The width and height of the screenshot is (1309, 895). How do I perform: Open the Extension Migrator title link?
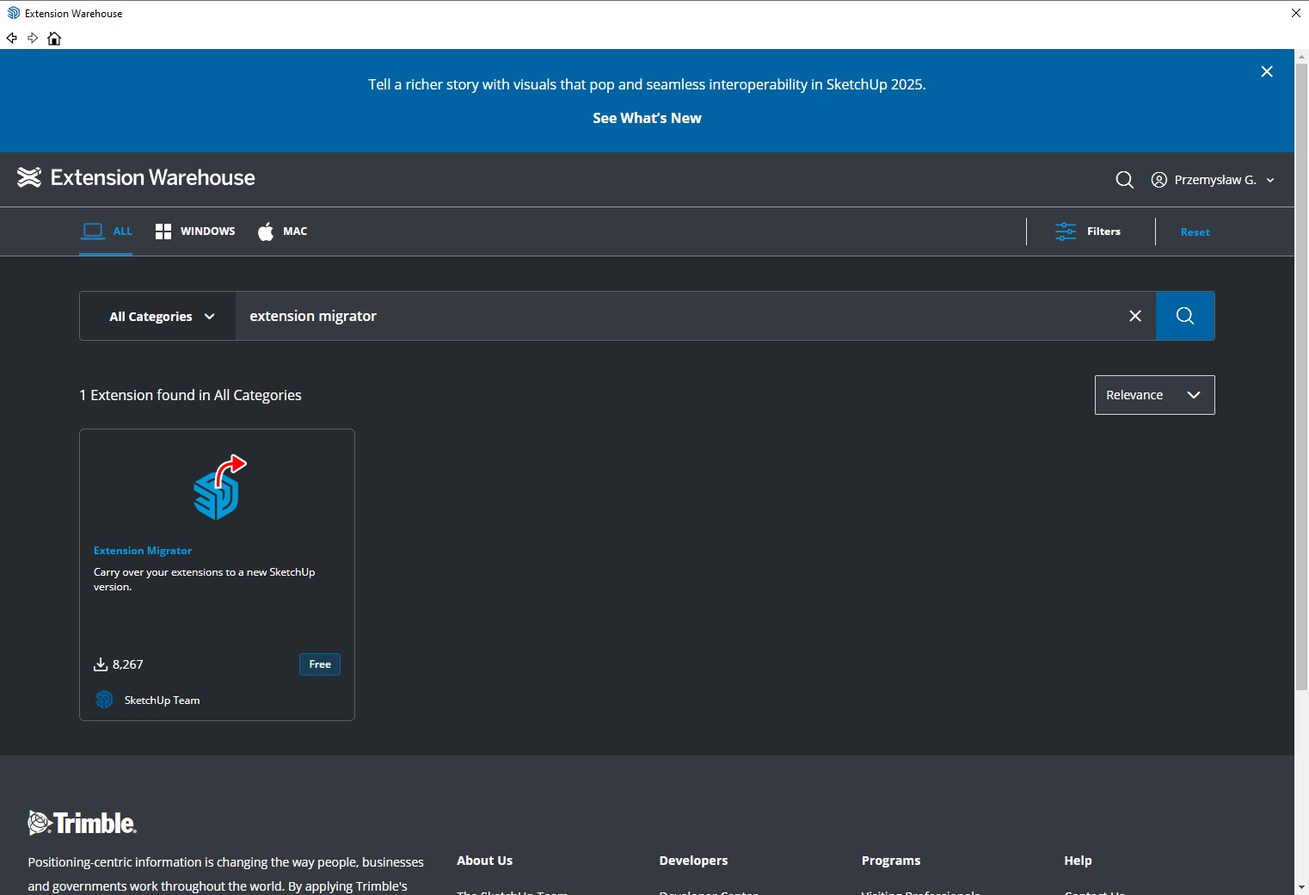[x=143, y=551]
